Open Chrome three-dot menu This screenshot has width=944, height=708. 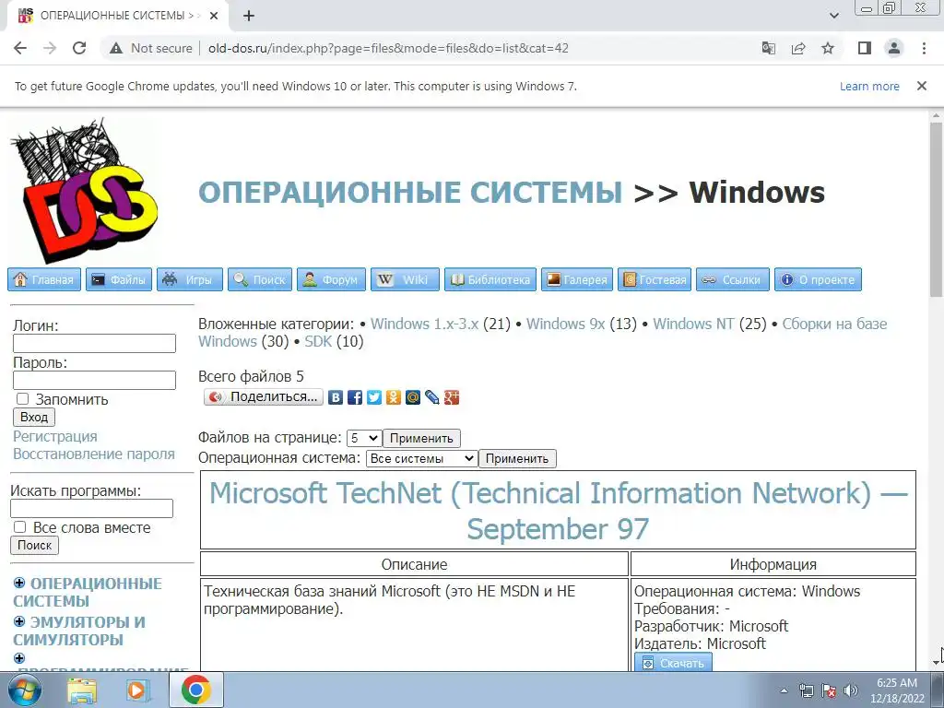click(924, 48)
